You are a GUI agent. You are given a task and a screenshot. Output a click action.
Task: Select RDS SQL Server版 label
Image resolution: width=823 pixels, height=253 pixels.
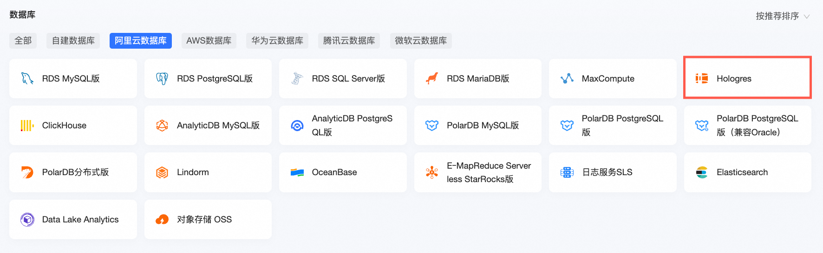[348, 79]
